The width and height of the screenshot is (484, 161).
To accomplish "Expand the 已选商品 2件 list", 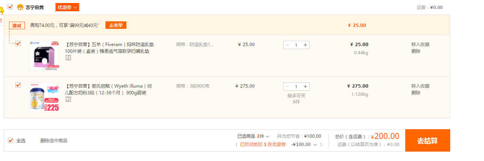I will (x=253, y=136).
